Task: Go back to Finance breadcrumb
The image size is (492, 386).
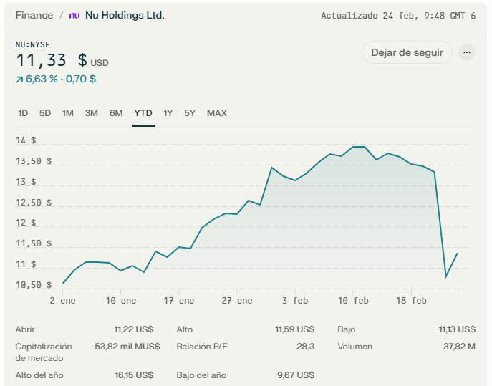Action: 34,15
